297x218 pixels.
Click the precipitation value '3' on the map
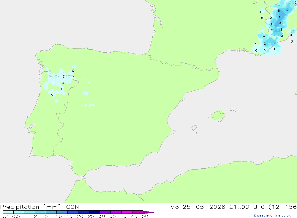click(x=274, y=43)
